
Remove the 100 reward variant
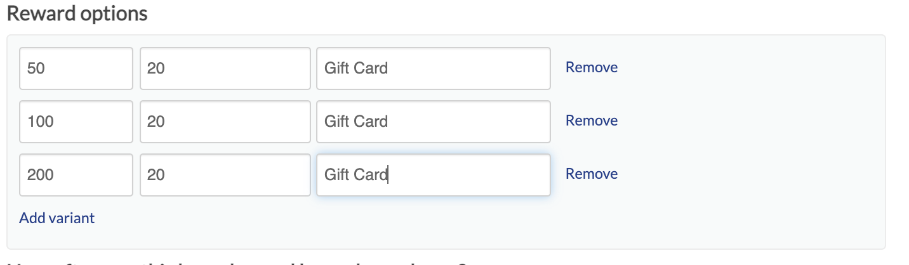tap(591, 120)
